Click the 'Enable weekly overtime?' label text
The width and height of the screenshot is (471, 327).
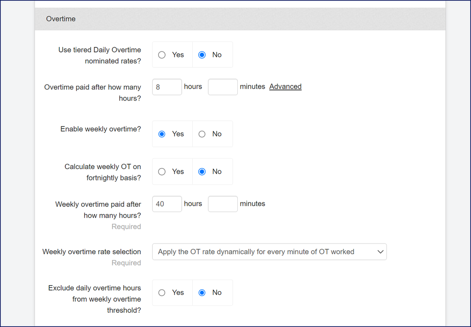[x=100, y=129]
